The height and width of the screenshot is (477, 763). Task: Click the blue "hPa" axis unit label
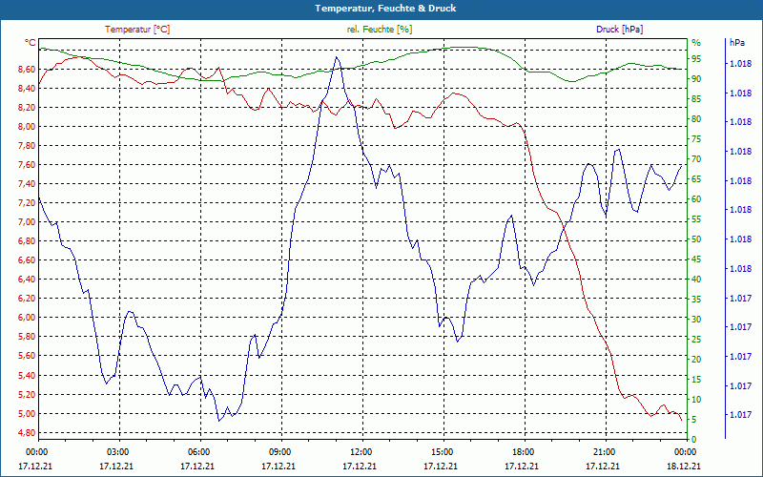(x=736, y=43)
